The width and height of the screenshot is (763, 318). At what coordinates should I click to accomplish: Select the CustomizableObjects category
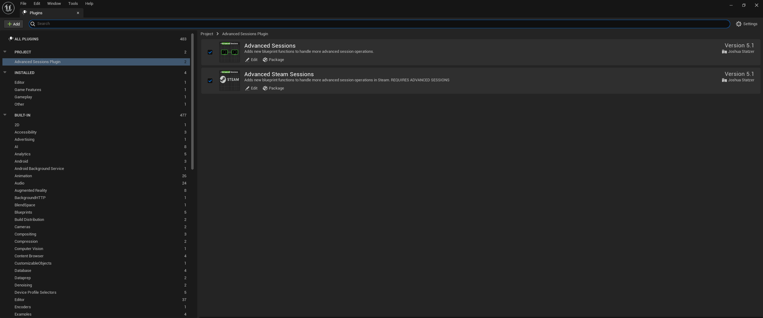(x=96, y=263)
